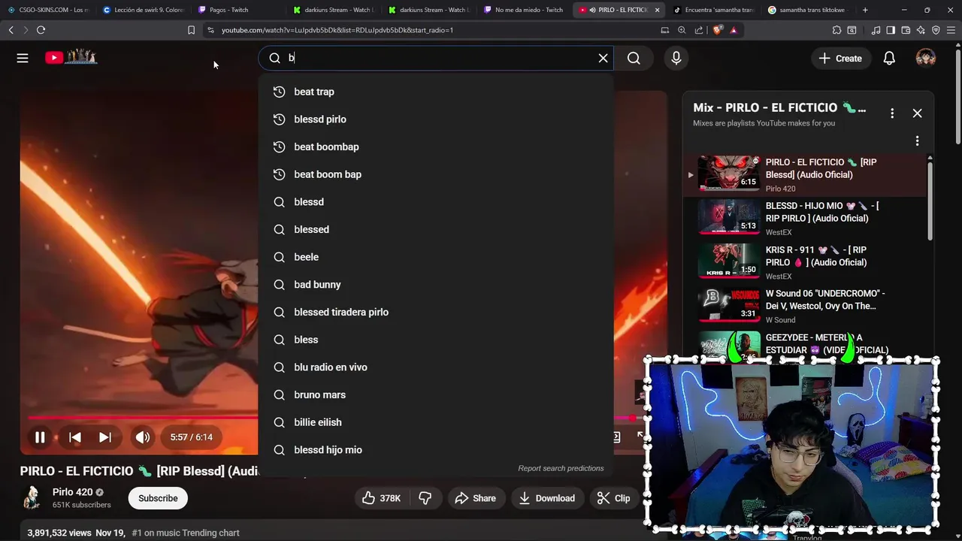Screen dimensions: 962x541
Task: Choose the 'blessed tiradera pirlo' suggestion
Action: (436, 312)
